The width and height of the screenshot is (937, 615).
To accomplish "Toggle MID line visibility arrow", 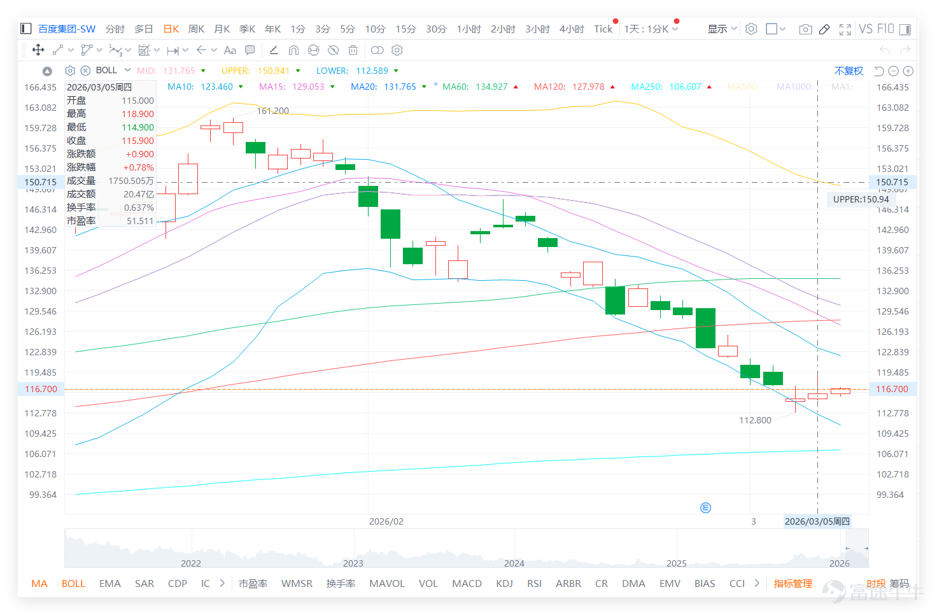I will click(203, 71).
